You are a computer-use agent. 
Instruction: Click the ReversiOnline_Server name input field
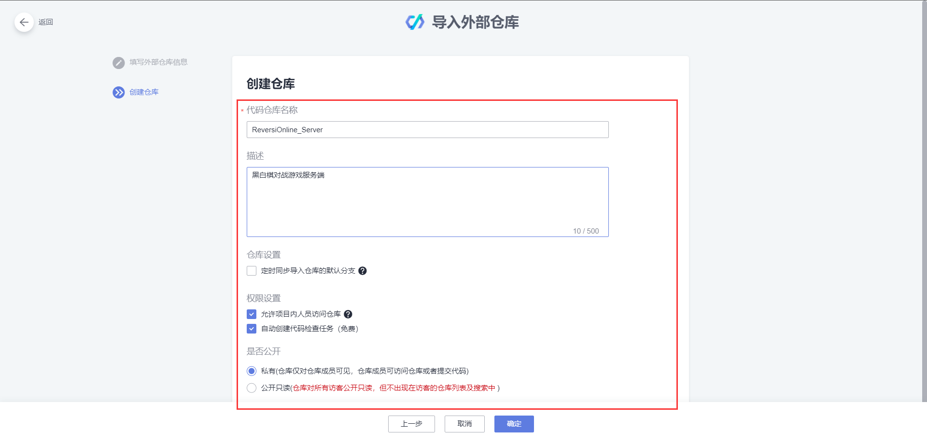point(427,129)
